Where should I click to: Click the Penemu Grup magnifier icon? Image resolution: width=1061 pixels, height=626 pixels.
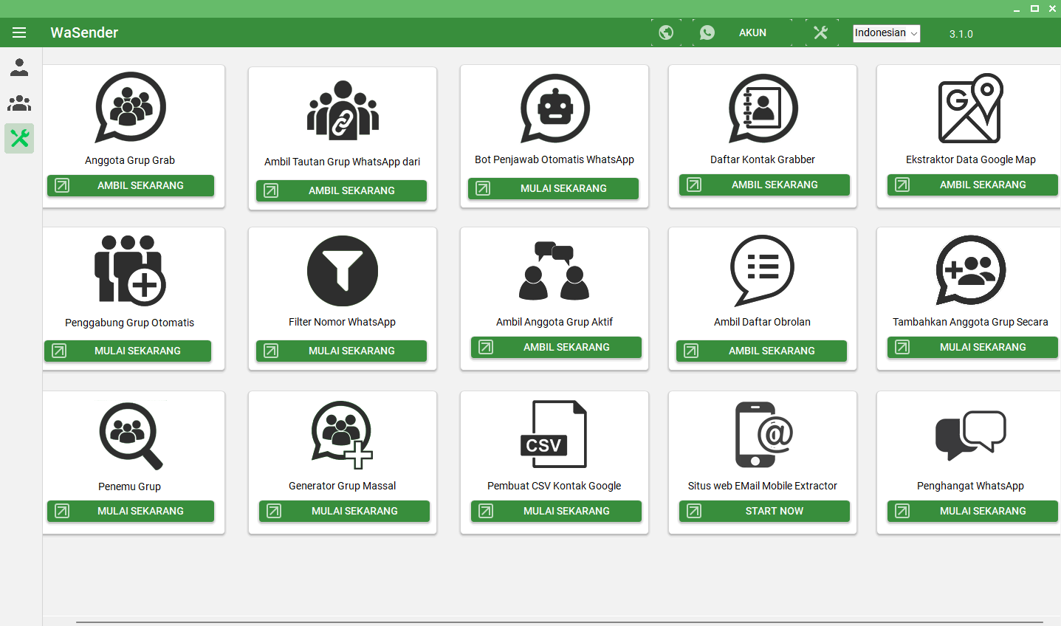point(131,436)
